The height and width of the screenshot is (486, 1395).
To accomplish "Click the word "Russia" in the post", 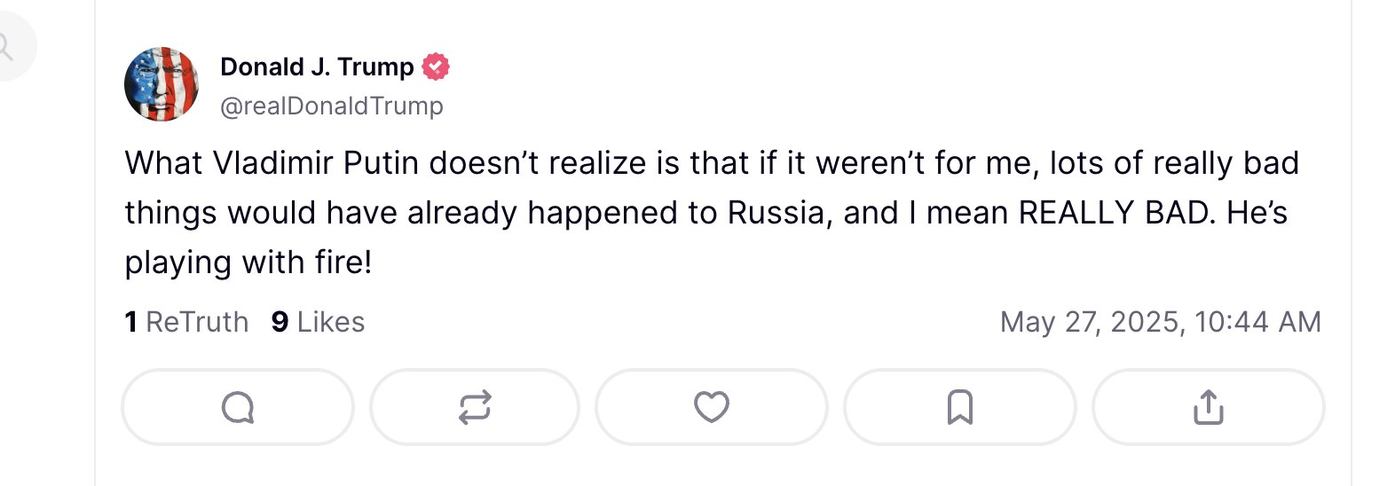I will (776, 213).
